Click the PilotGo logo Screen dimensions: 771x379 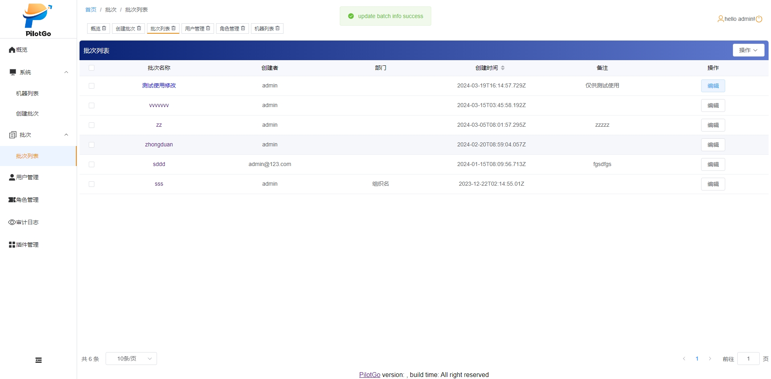(38, 20)
